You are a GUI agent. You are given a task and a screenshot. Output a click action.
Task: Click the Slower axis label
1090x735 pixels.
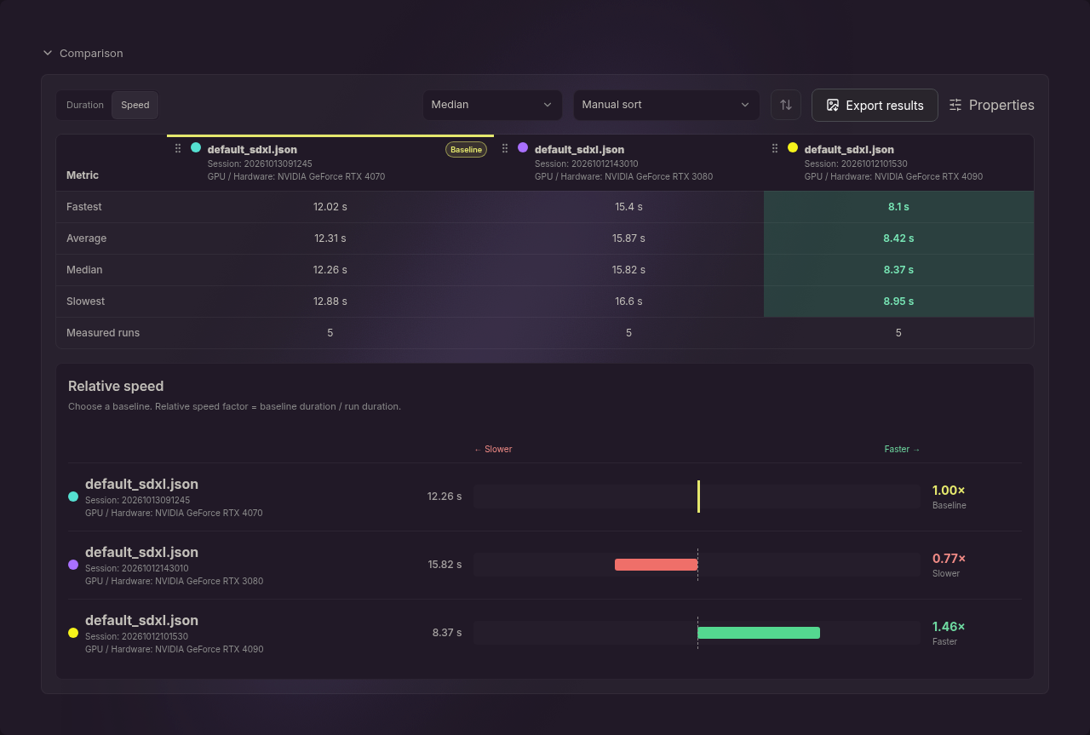tap(493, 449)
